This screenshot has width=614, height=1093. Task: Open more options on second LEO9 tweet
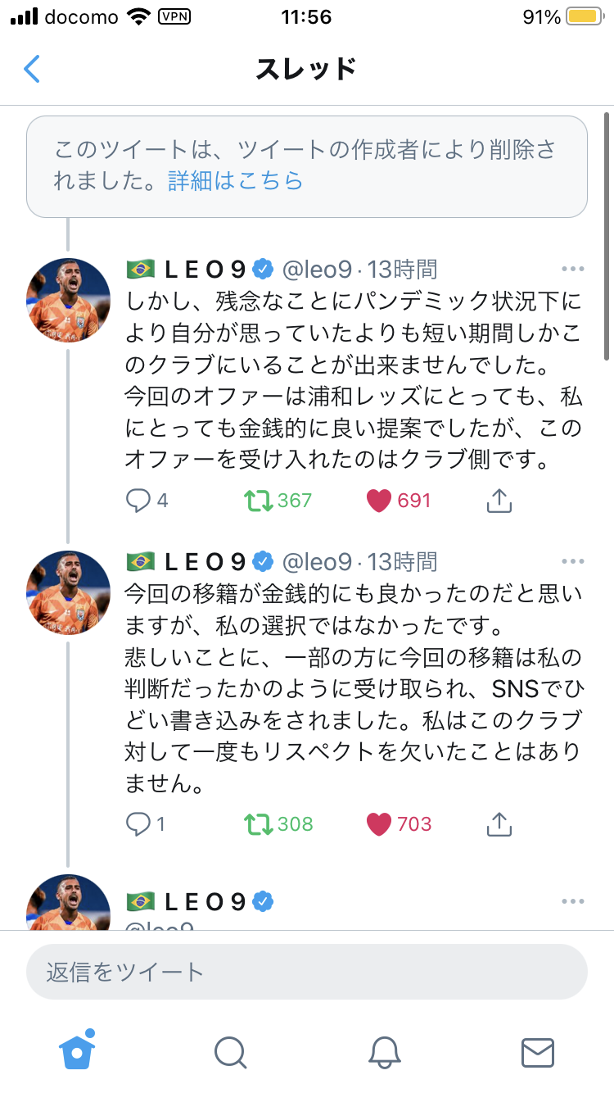573,562
